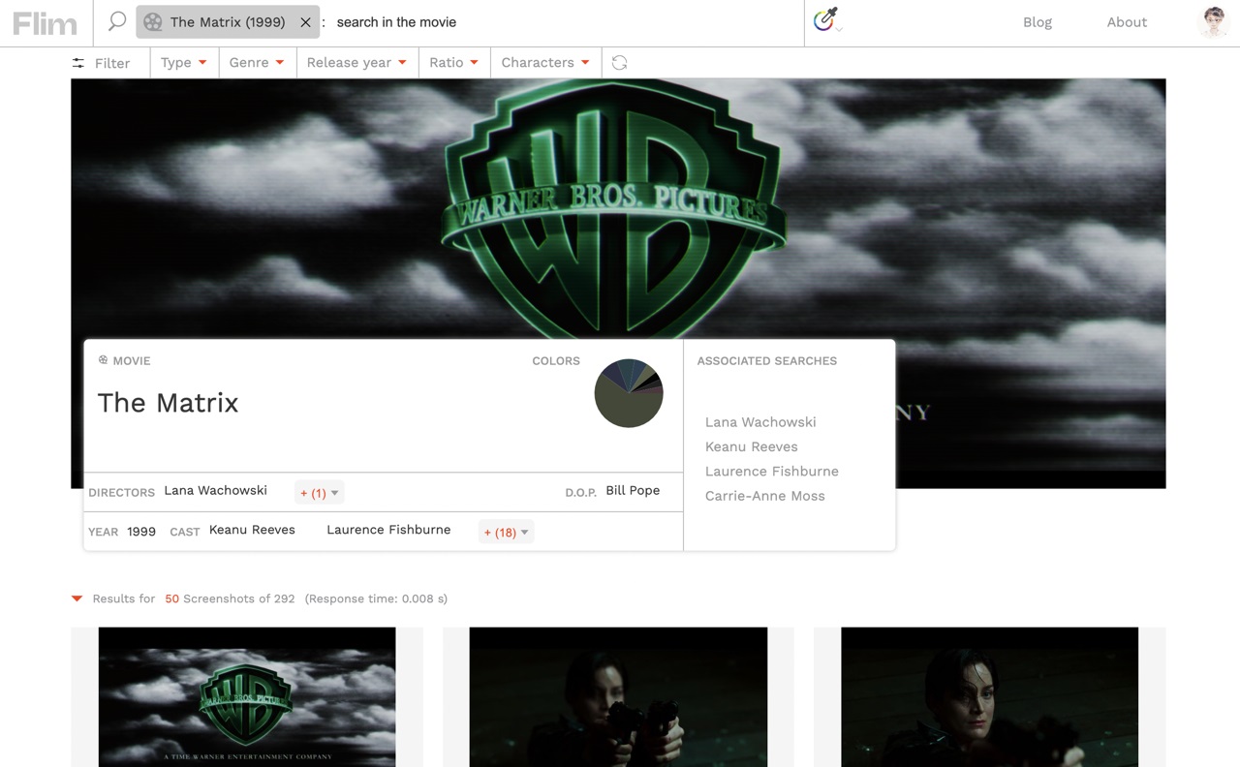Select Keanu Reeves under Associated Searches
Image resolution: width=1240 pixels, height=767 pixels.
coord(752,446)
